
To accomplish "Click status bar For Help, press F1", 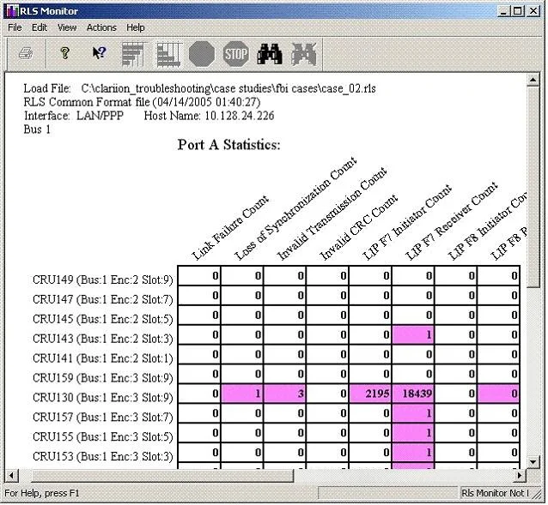I will tap(42, 493).
